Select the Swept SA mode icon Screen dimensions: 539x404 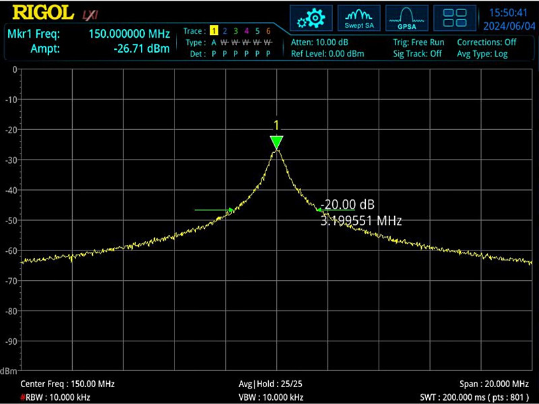click(x=359, y=18)
